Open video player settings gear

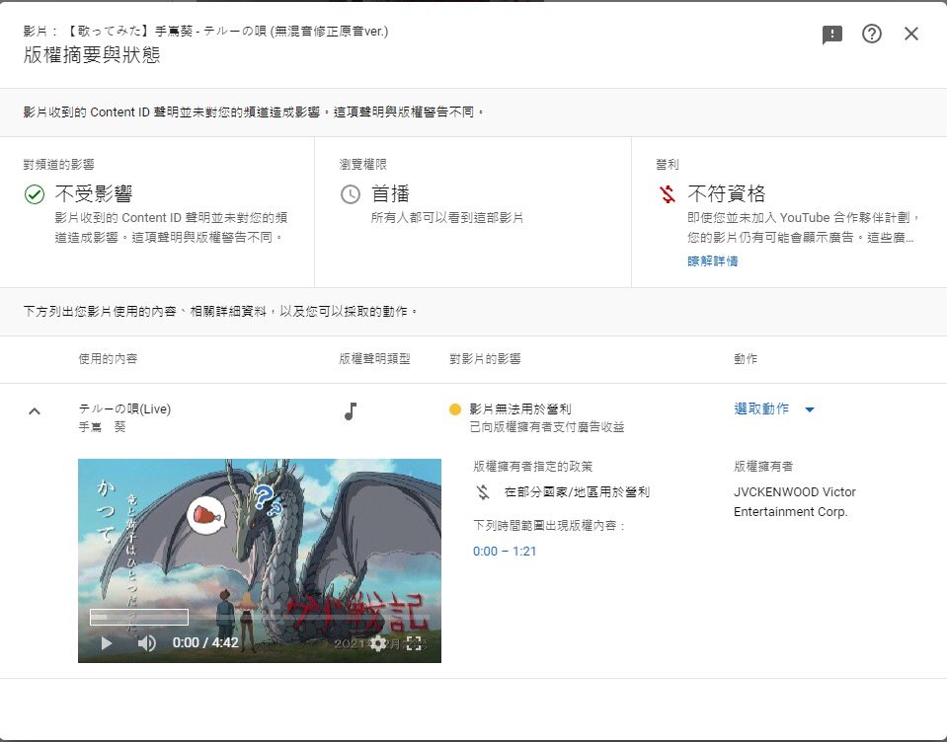(x=378, y=643)
